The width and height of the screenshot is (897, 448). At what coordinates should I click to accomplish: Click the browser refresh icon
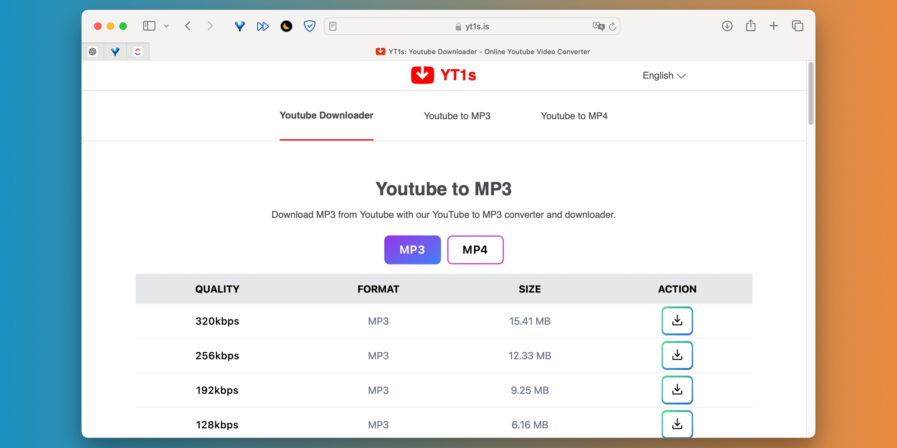pyautogui.click(x=614, y=26)
